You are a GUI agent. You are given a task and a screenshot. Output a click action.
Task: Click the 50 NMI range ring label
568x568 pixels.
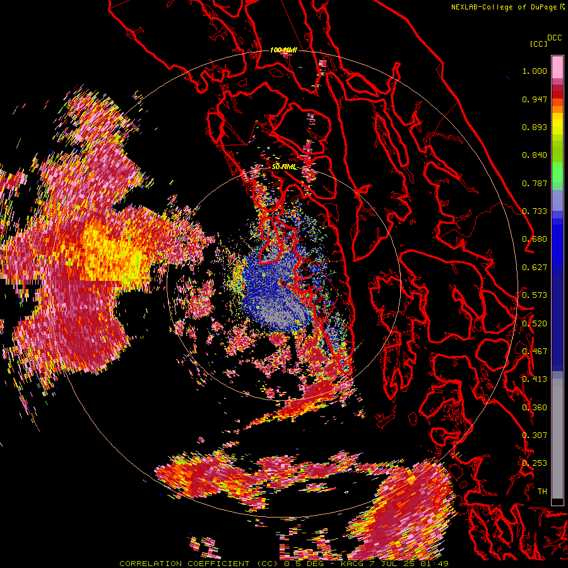tap(284, 167)
